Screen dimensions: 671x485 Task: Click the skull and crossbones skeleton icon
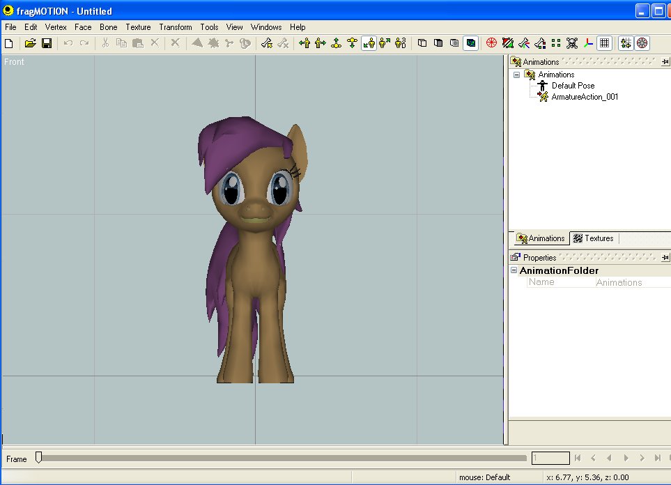coord(572,43)
